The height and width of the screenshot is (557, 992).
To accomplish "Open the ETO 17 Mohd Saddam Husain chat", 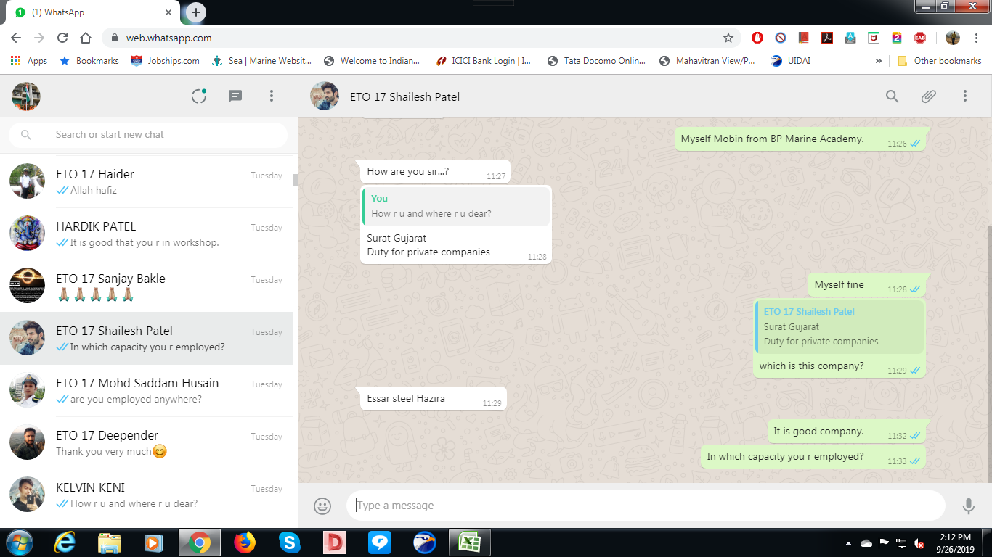I will (147, 390).
